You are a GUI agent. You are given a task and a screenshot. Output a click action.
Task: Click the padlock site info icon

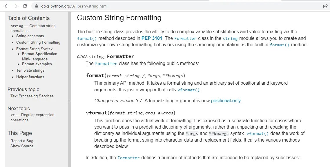coord(37,6)
